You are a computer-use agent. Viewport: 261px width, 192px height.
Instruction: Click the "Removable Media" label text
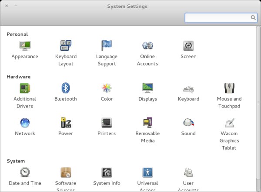click(147, 137)
